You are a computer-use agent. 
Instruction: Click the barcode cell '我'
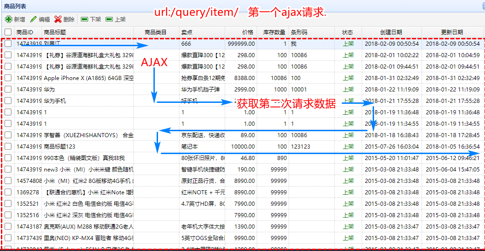(294, 43)
